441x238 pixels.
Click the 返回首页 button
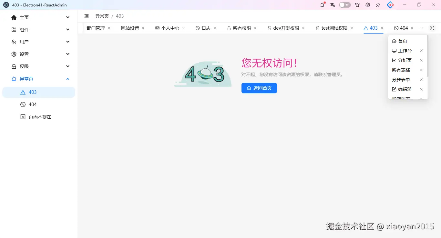tap(259, 88)
